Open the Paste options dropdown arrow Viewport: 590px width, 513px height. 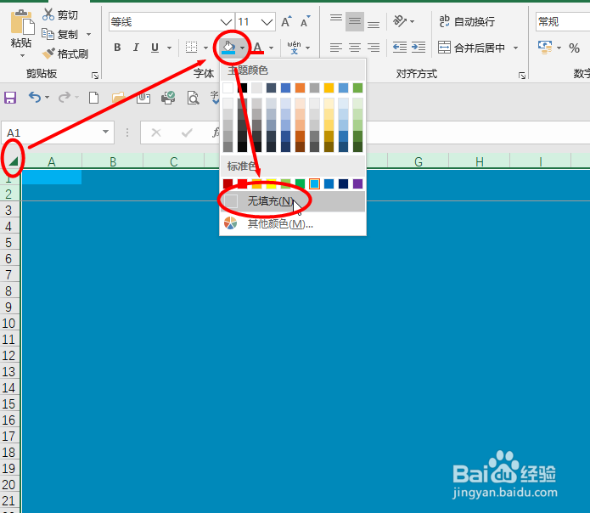point(22,56)
